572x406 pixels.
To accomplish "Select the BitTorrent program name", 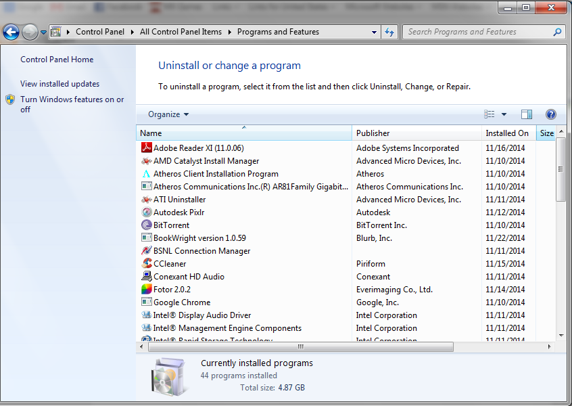I will 171,225.
